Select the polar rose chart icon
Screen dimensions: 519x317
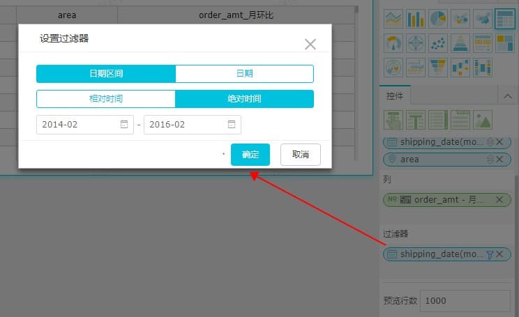393,68
